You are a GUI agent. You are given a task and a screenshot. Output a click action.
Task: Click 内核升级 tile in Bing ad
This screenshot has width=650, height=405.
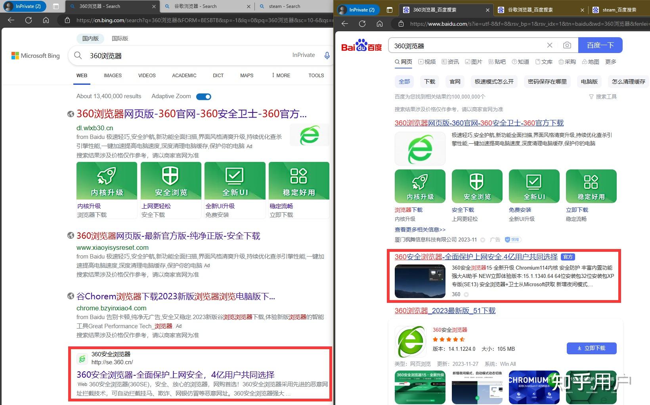107,181
